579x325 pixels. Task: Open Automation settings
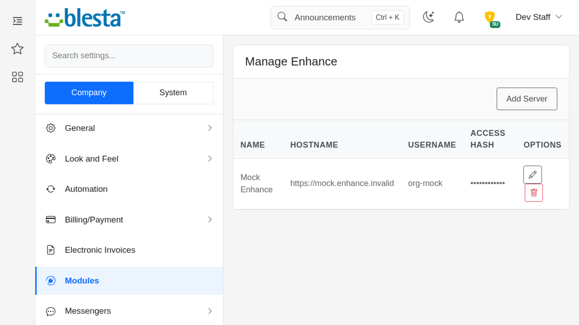click(x=129, y=189)
